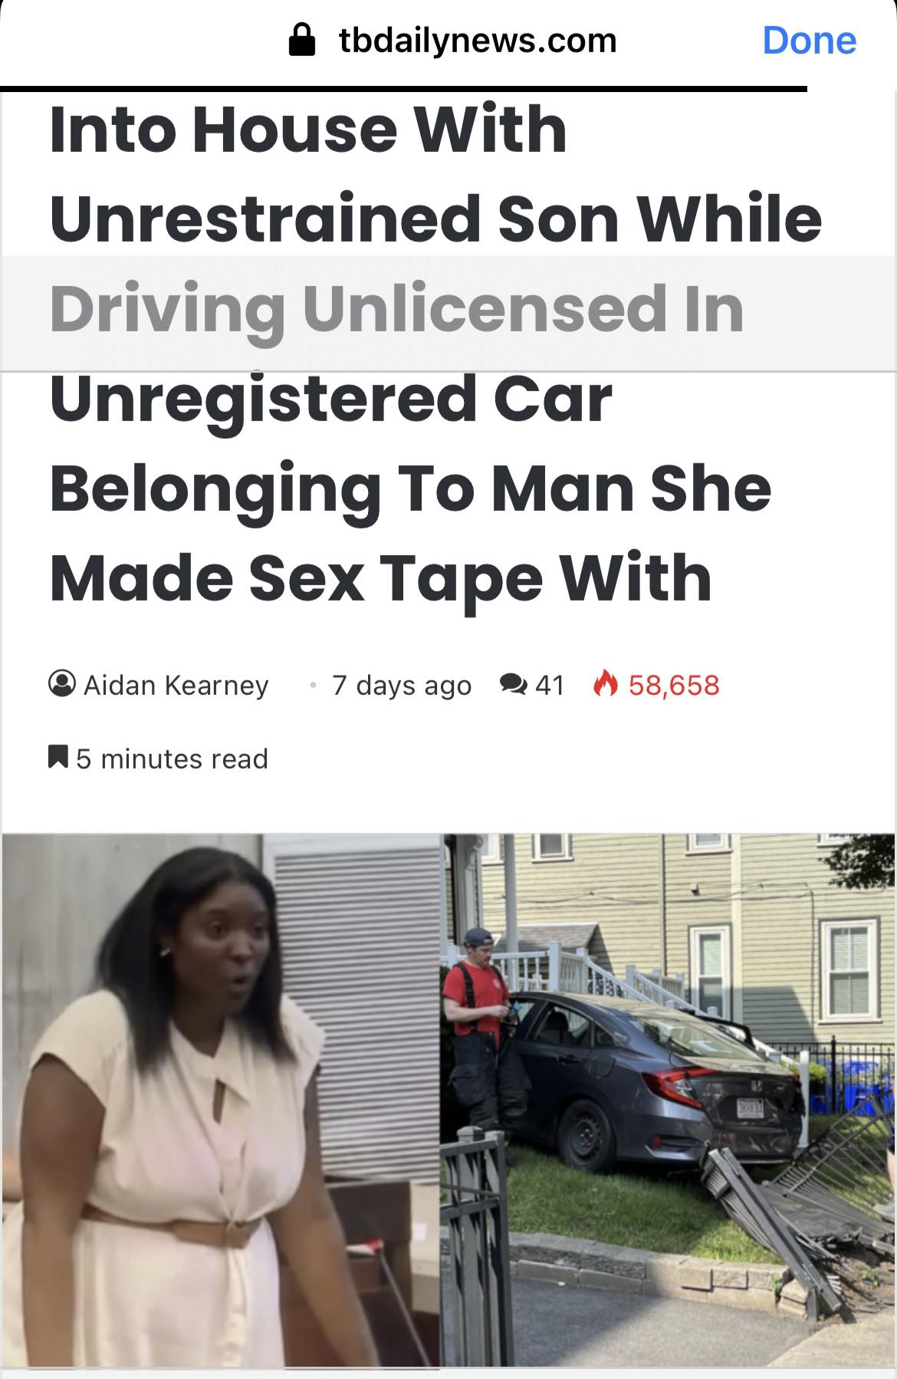Tap the dot separator before timestamp
The width and height of the screenshot is (897, 1379).
point(312,685)
